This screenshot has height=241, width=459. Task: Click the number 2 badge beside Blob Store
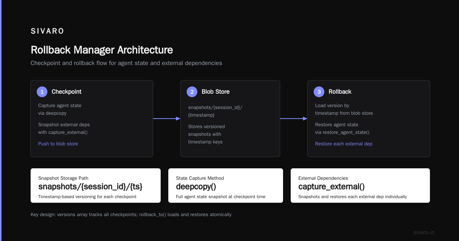192,92
